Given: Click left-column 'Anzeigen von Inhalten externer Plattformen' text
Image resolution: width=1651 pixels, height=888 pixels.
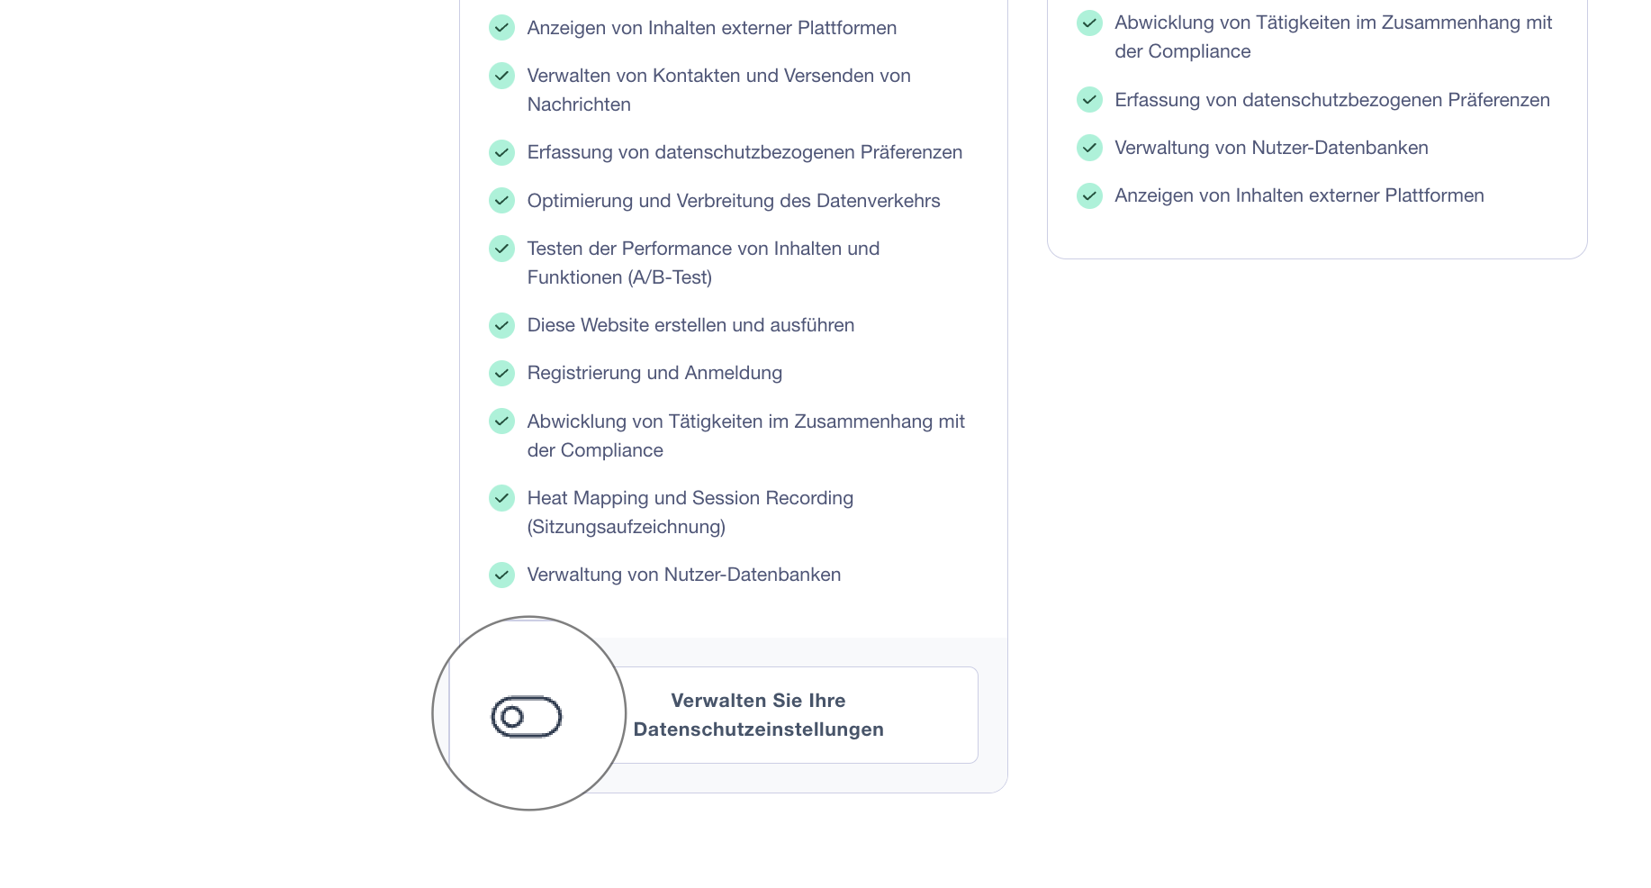Looking at the screenshot, I should tap(711, 28).
